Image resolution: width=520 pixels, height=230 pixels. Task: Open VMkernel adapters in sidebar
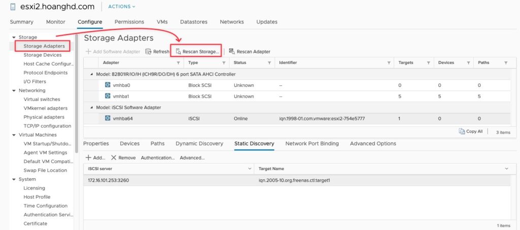45,108
